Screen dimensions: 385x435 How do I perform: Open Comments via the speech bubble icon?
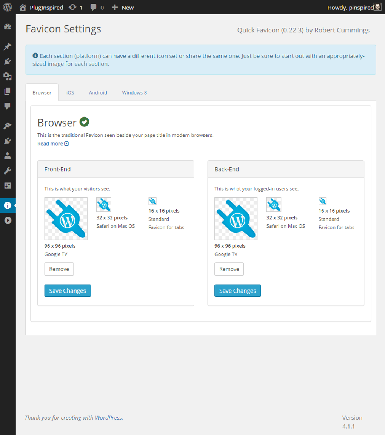(8, 106)
